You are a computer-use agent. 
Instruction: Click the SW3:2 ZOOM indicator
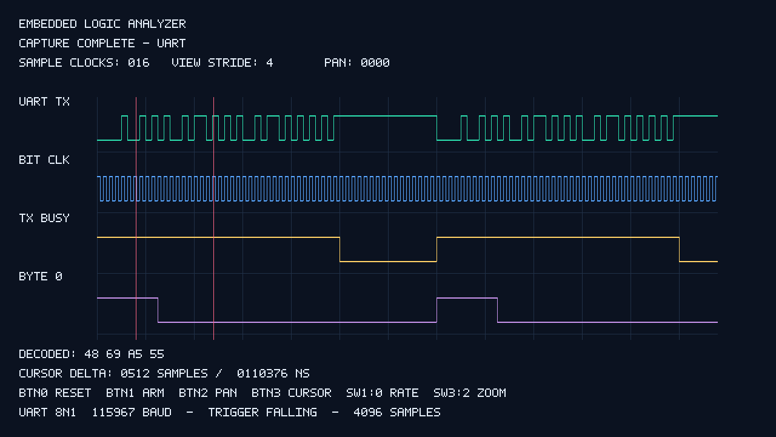coord(470,393)
